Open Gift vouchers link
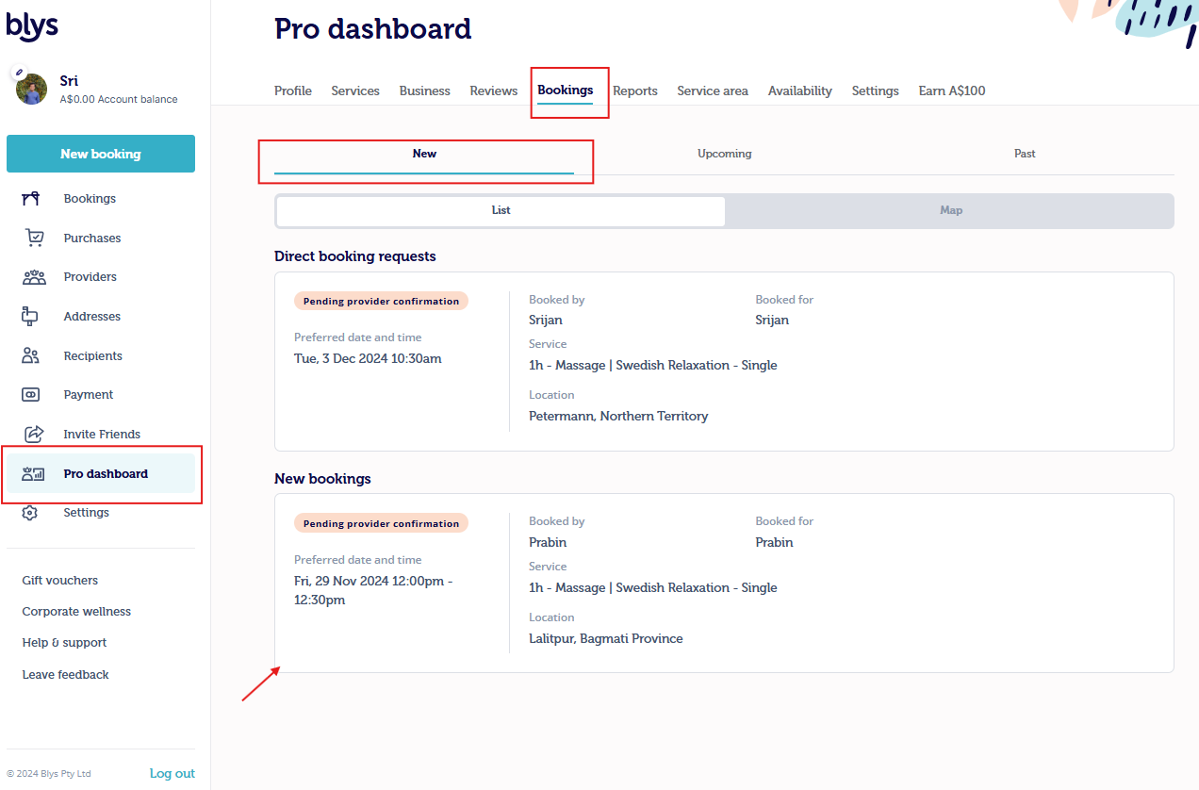Viewport: 1199px width, 790px height. pos(60,581)
